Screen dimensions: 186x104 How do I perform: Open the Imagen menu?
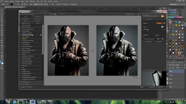(x=17, y=2)
